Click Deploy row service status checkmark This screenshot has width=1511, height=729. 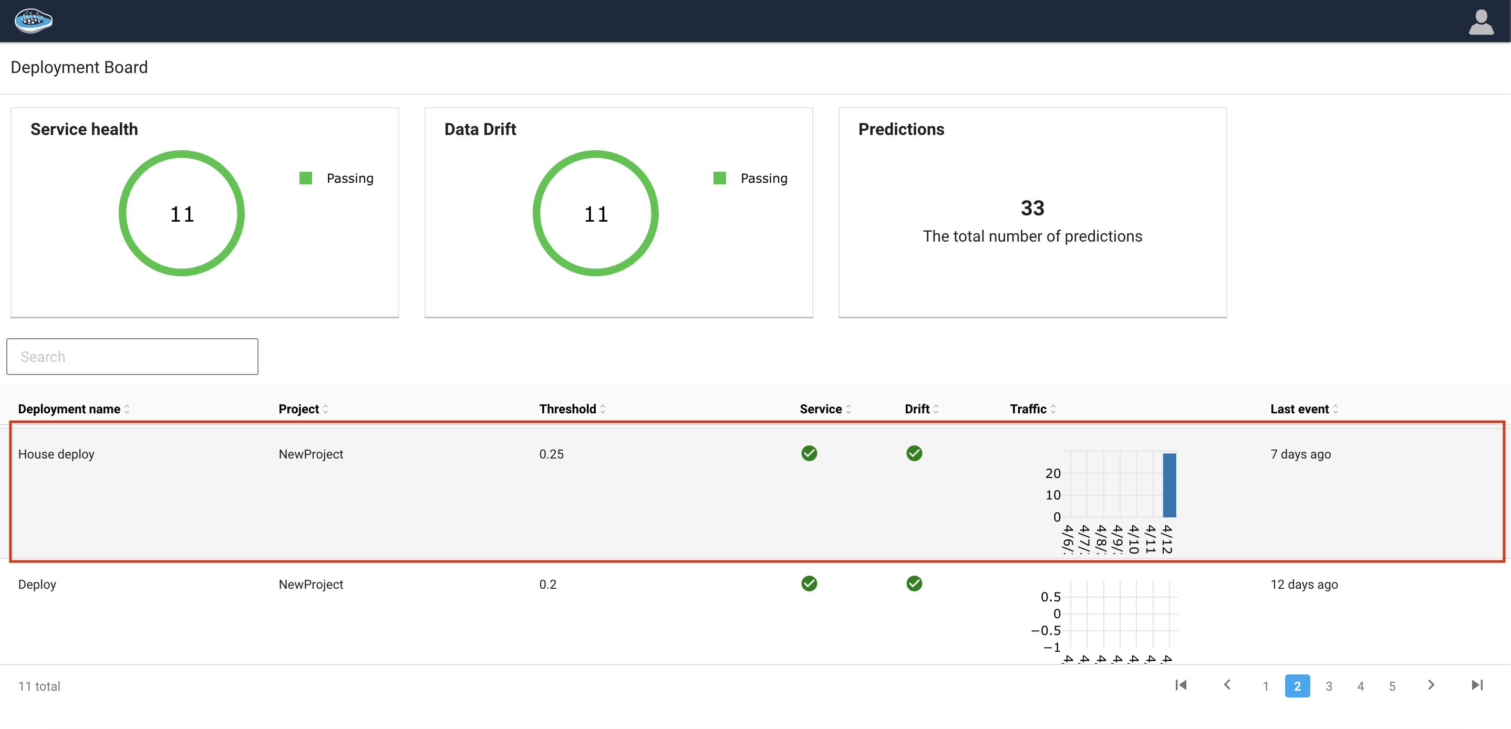(809, 584)
